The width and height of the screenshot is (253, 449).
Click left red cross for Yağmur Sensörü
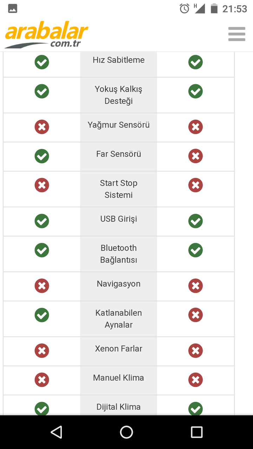tap(42, 127)
